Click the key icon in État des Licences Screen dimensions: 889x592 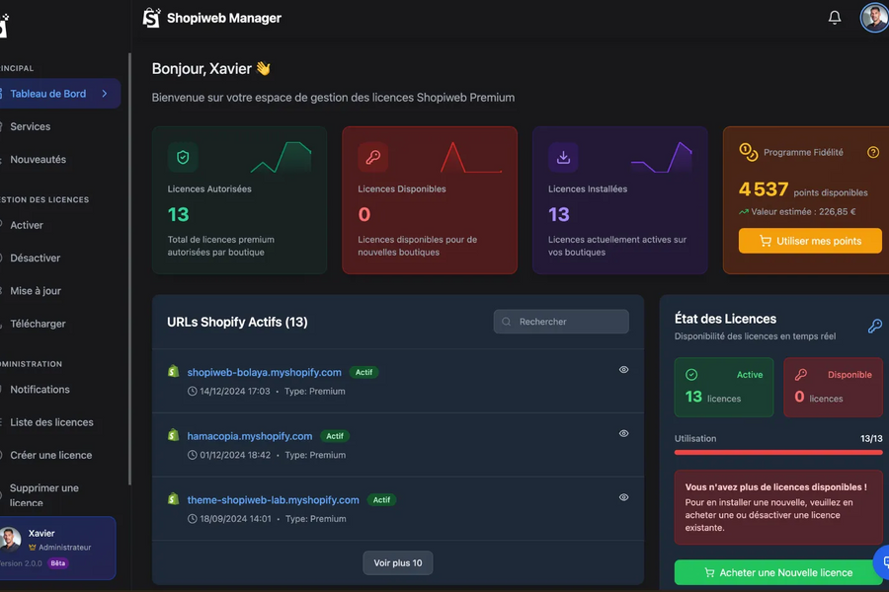click(x=874, y=326)
